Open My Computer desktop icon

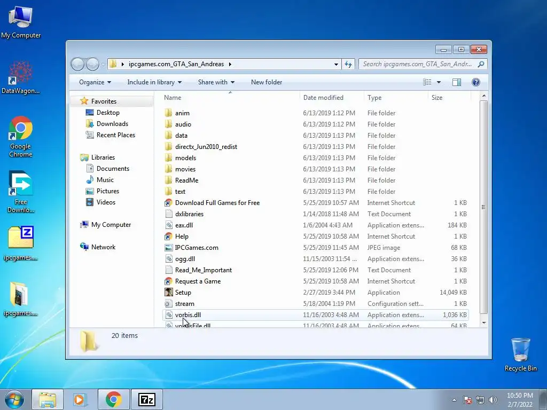21,22
